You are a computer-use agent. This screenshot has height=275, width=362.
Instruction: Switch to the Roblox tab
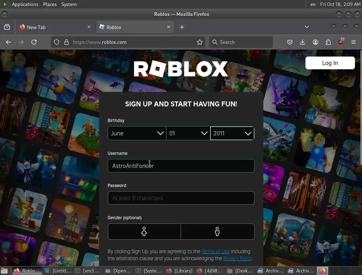click(x=135, y=27)
